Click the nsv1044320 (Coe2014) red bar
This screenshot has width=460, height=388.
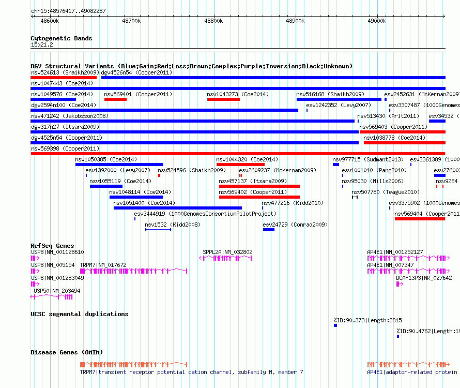[x=240, y=165]
